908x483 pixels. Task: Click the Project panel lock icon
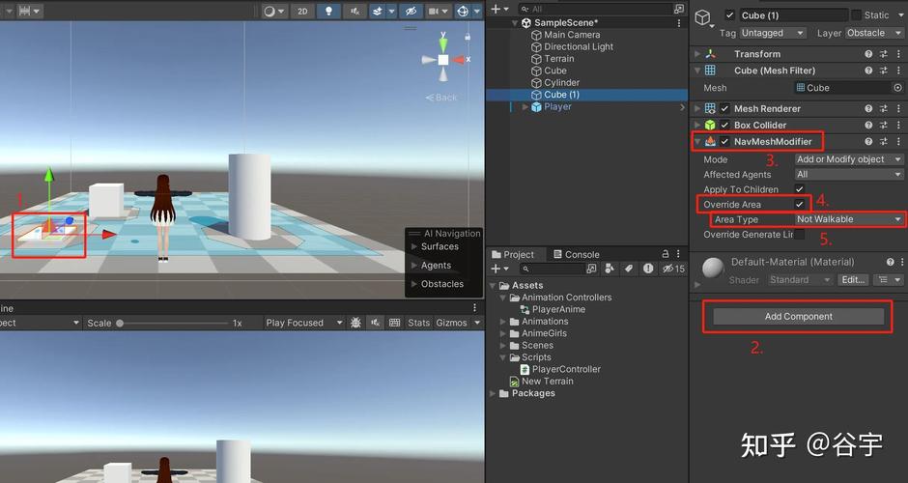666,254
